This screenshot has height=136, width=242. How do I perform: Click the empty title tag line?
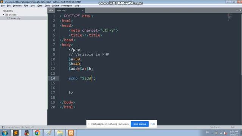(x=85, y=35)
